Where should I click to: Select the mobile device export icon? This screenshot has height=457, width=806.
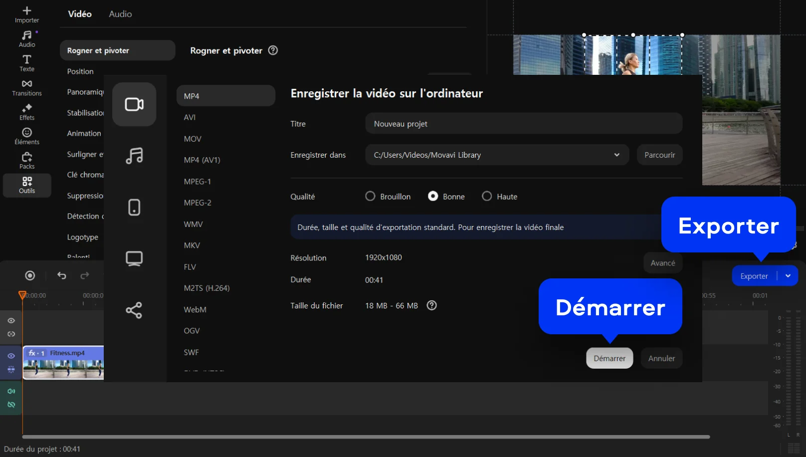(x=134, y=207)
